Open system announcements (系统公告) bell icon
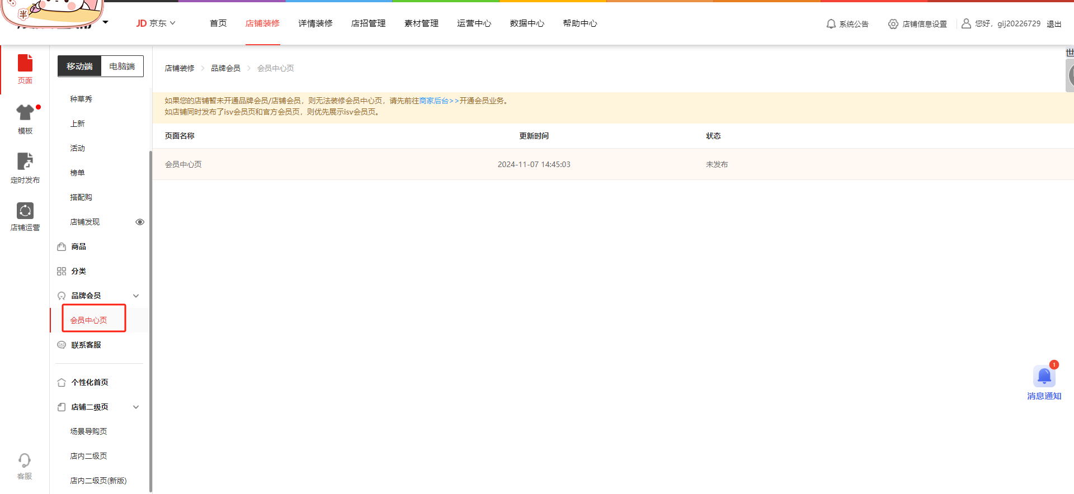Viewport: 1074px width, 494px height. [x=831, y=24]
